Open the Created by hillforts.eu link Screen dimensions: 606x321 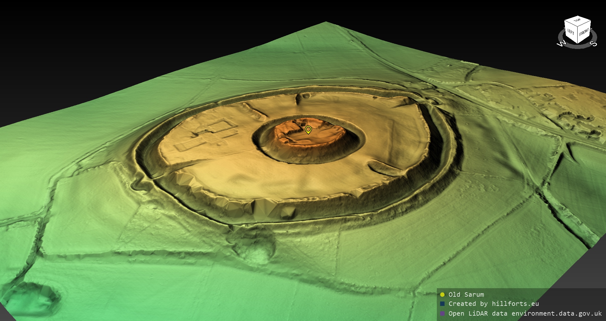[x=494, y=304]
